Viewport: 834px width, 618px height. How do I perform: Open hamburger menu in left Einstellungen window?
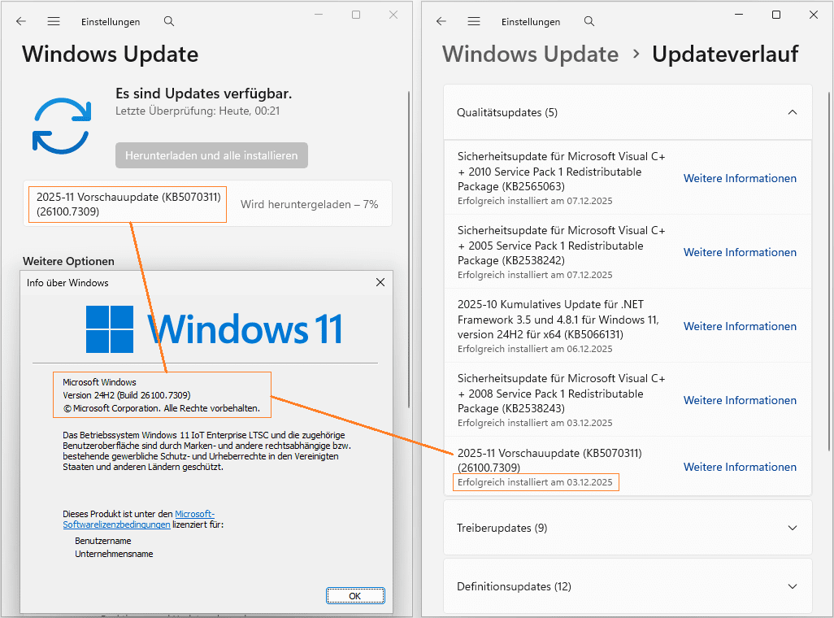click(54, 21)
